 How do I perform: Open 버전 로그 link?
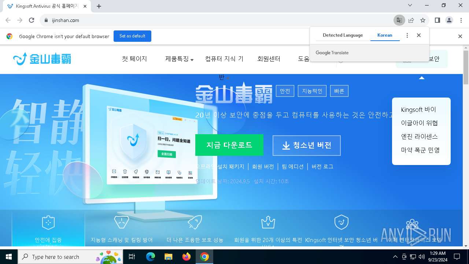coord(322,166)
